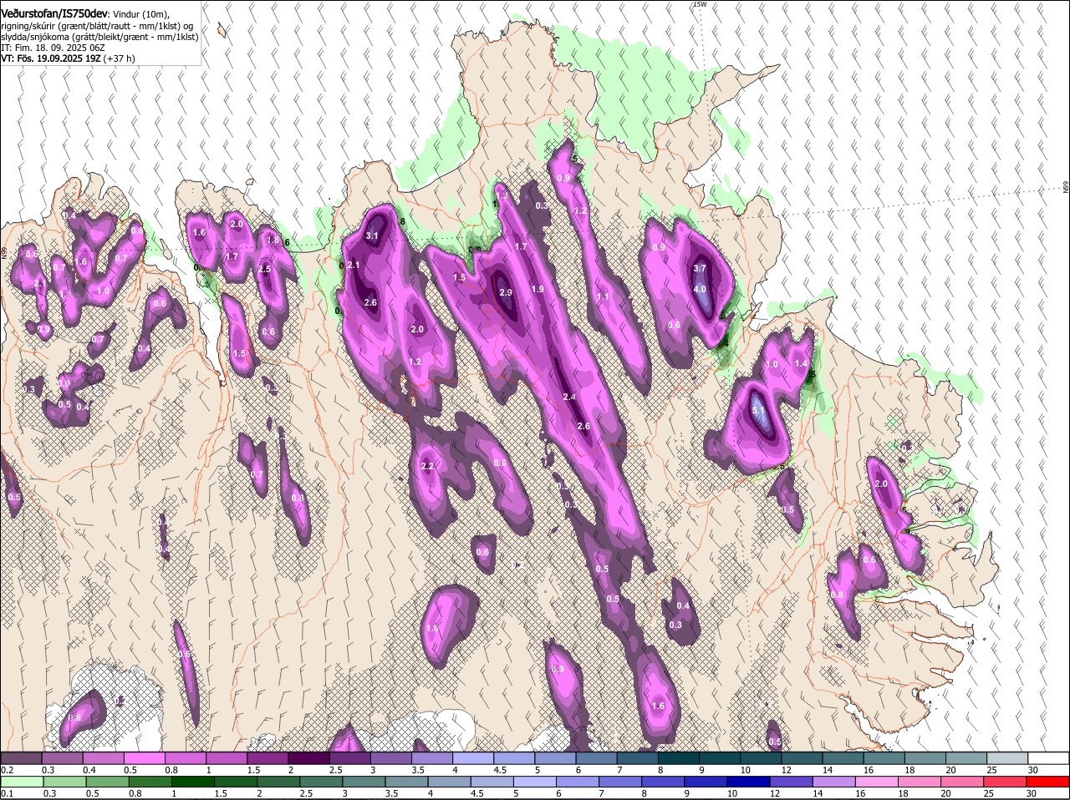The width and height of the screenshot is (1070, 800).
Task: Click the white swatch at end of snow legend
Action: [1049, 758]
